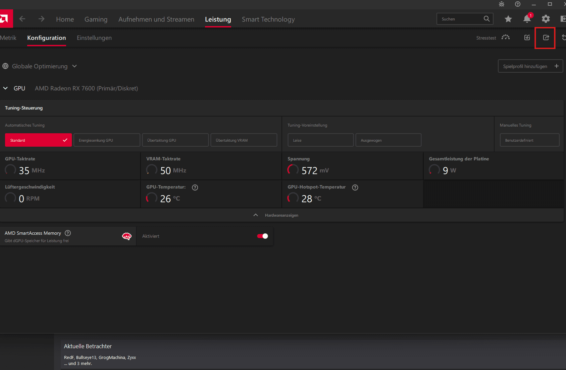Click the globe icon next to Globale Optimierung
This screenshot has height=370, width=566.
point(5,66)
